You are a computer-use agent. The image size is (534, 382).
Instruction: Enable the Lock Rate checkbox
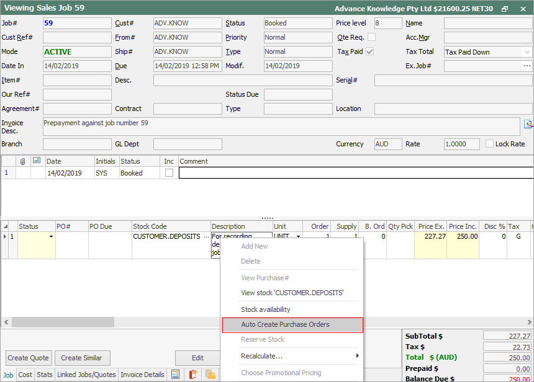(x=490, y=144)
